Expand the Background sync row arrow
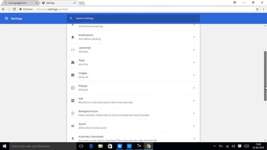 194,113
